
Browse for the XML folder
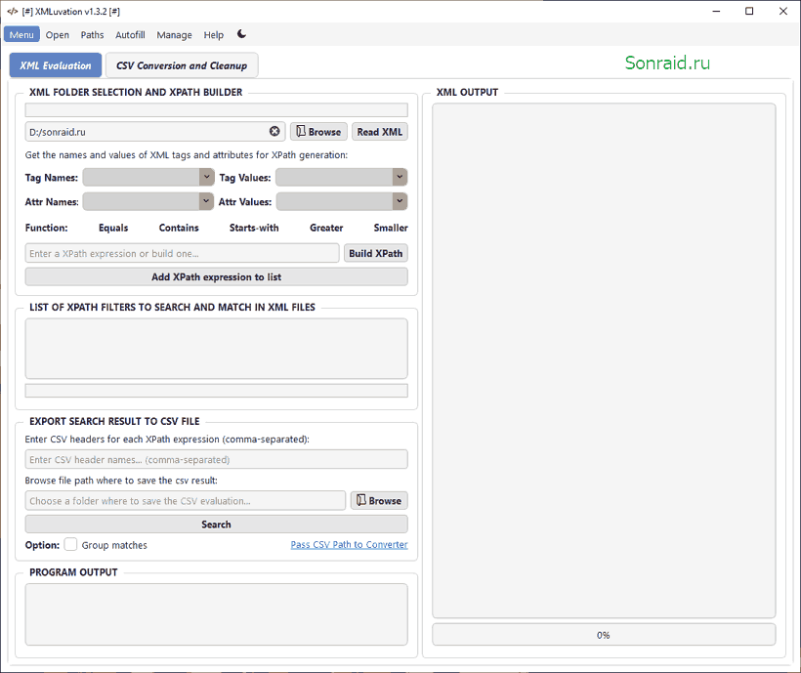click(x=318, y=131)
